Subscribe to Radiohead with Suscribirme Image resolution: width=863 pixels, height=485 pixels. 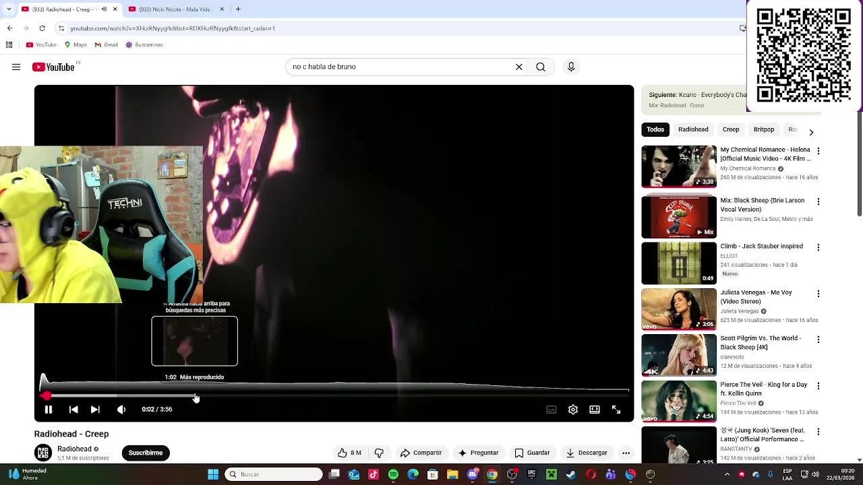click(x=146, y=453)
